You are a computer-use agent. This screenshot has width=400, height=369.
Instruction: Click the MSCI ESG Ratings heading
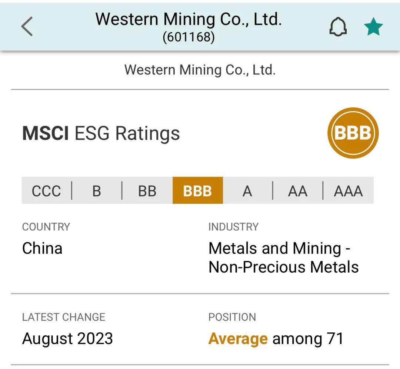point(101,133)
